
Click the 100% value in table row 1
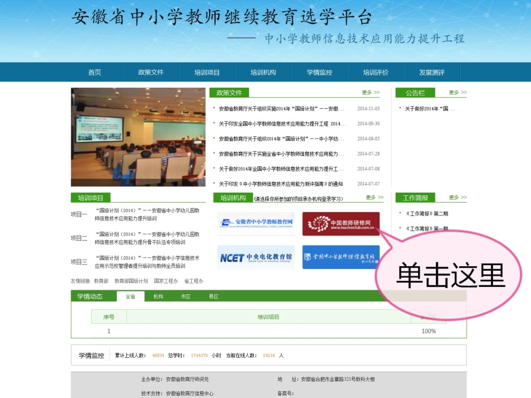click(x=429, y=331)
